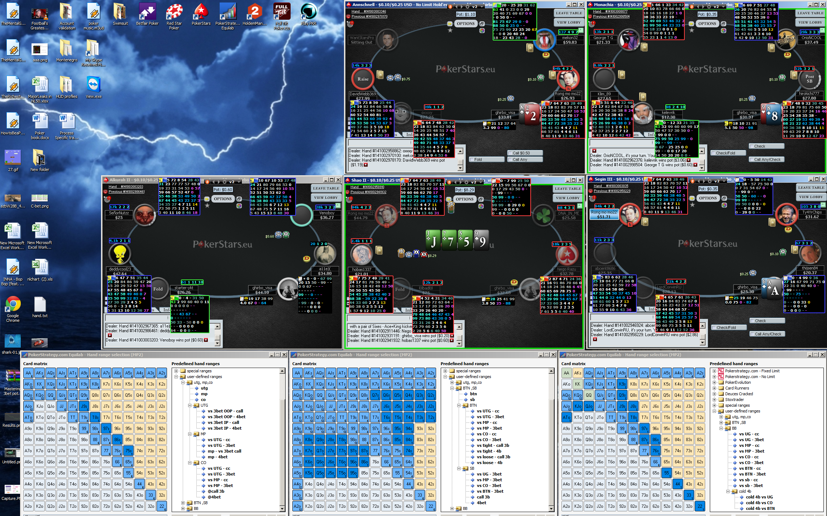The image size is (827, 516).
Task: Open the PokerStrategy Equilab desktop shortcut
Action: point(228,16)
